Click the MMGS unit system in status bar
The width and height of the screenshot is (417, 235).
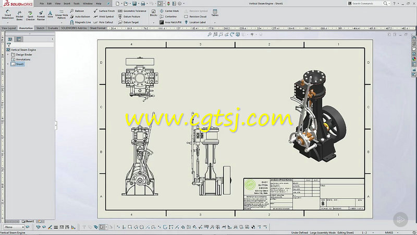click(x=389, y=232)
